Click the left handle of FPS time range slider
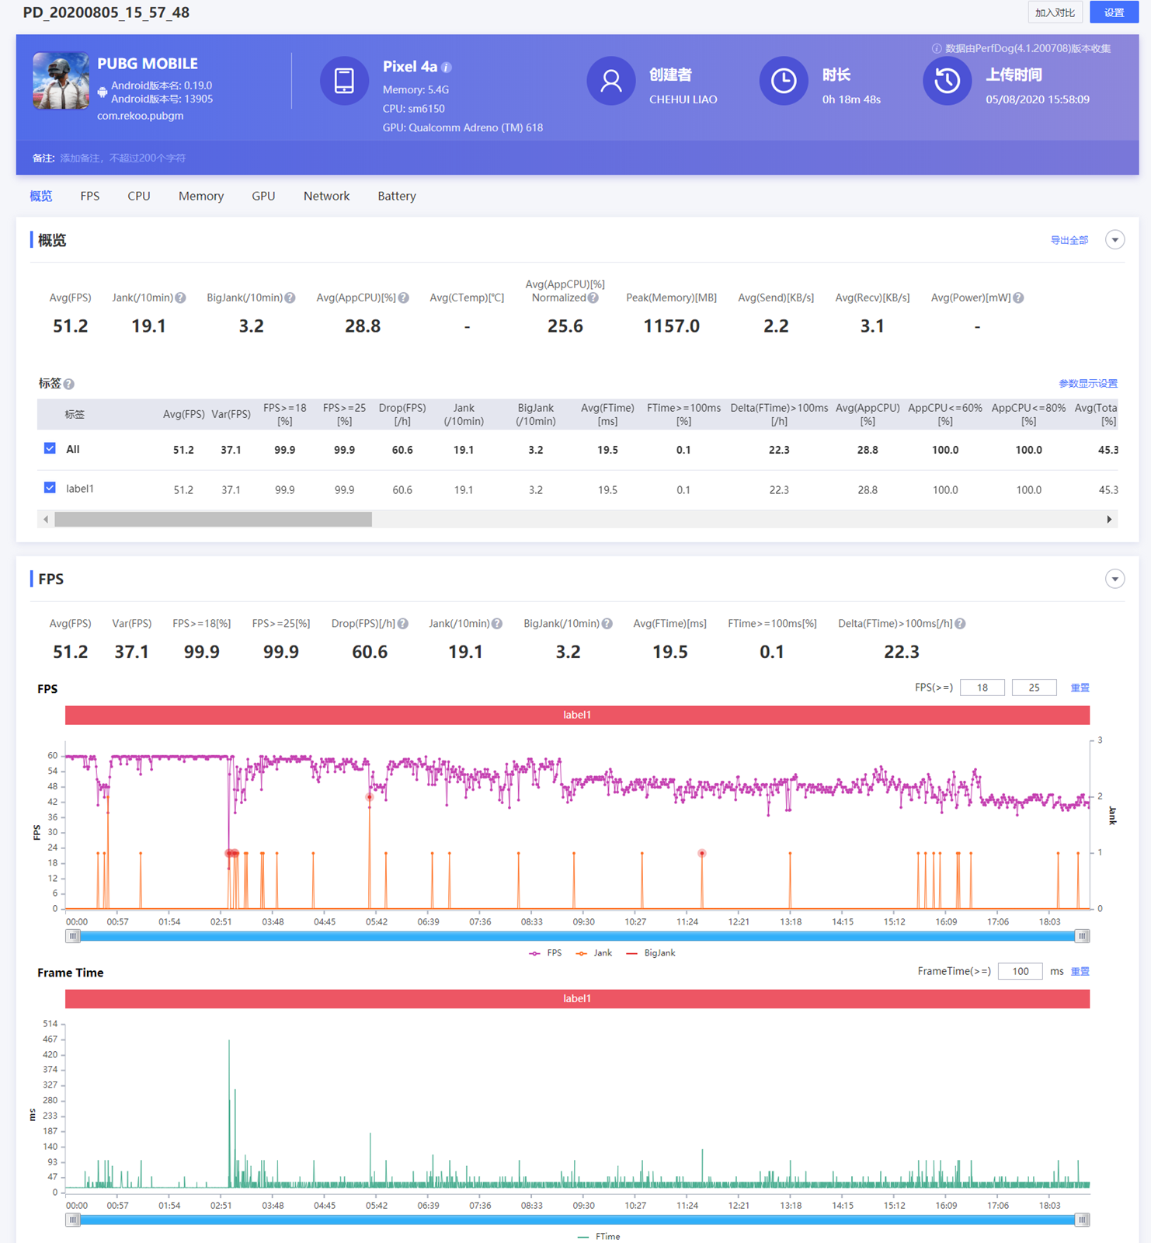 [x=73, y=936]
